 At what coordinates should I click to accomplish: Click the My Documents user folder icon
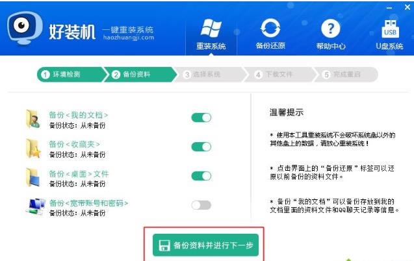point(33,119)
